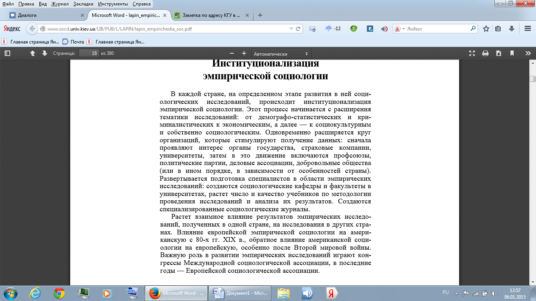The height and width of the screenshot is (301, 536).
Task: Open the address bar history dropdown arrow
Action: 291,29
